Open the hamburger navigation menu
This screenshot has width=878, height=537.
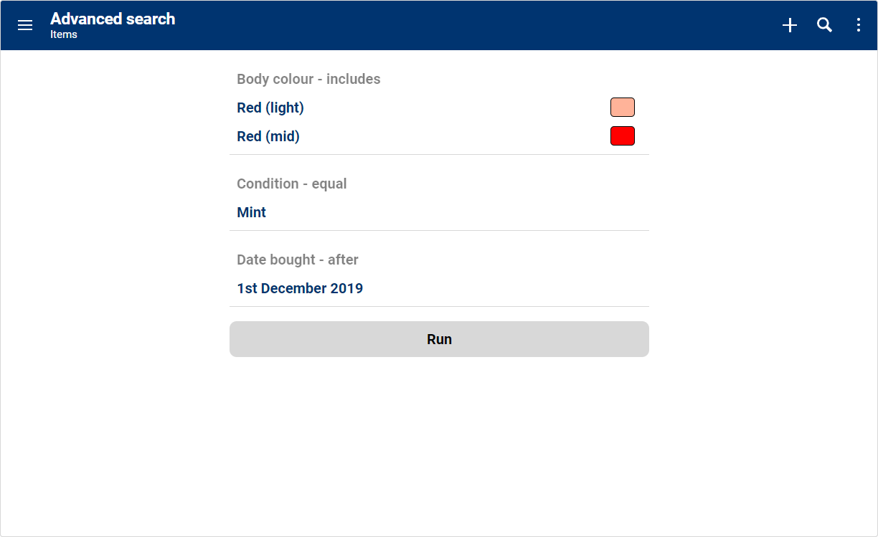point(25,26)
